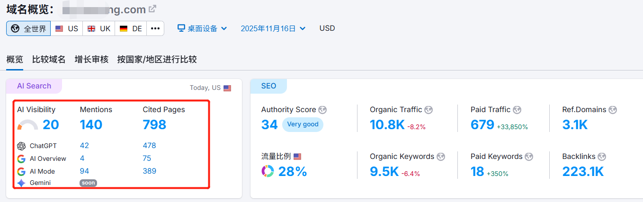Click the globe icon beside Paid Keywords
This screenshot has width=643, height=202.
click(529, 157)
